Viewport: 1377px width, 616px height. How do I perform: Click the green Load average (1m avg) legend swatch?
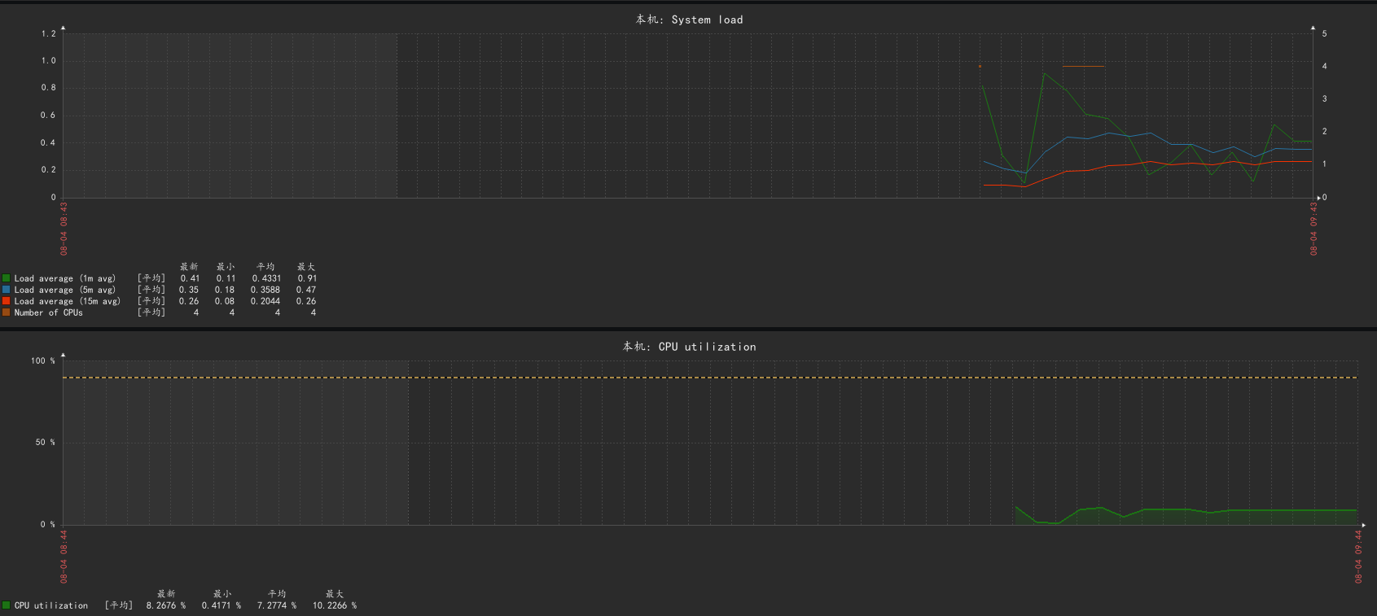click(6, 278)
